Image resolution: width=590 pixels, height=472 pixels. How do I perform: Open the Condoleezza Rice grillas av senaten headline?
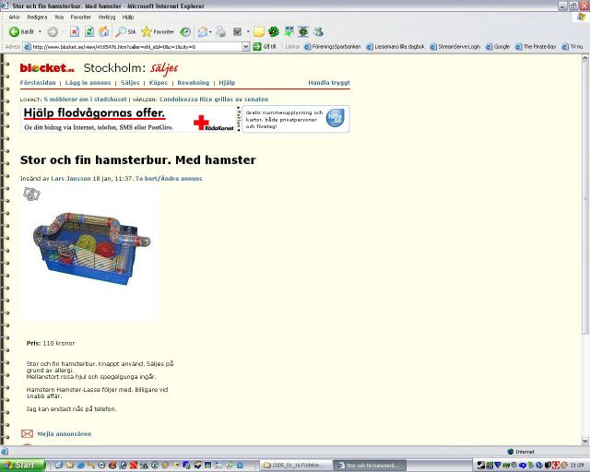(x=214, y=100)
